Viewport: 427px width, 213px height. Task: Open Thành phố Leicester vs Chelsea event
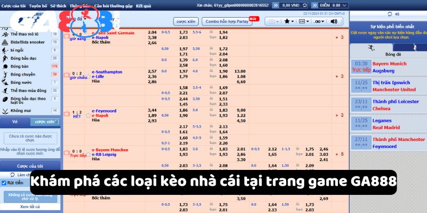[x=389, y=105]
